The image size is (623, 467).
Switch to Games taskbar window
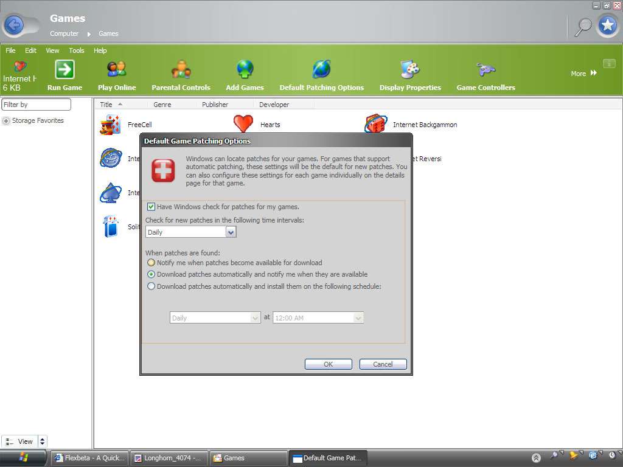(248, 458)
